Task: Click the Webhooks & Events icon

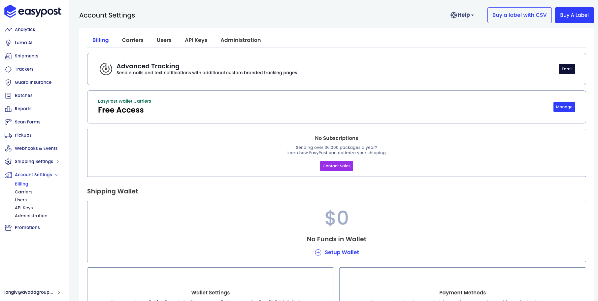Action: [x=8, y=149]
